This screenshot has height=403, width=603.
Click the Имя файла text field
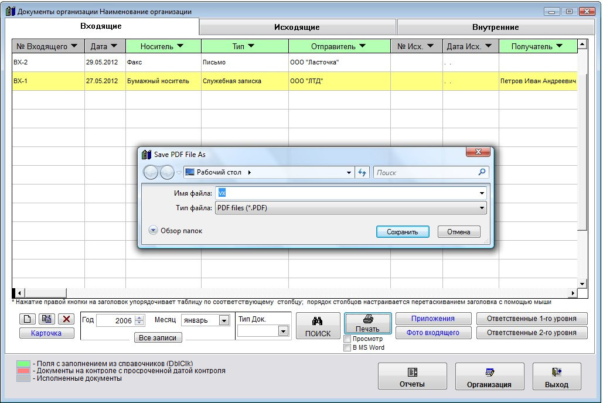click(x=346, y=193)
